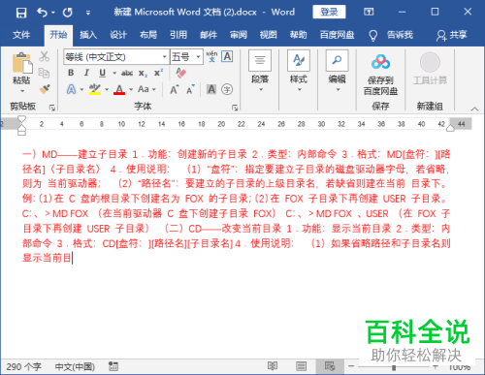
Task: Switch to Read Mode view icon
Action: click(273, 366)
